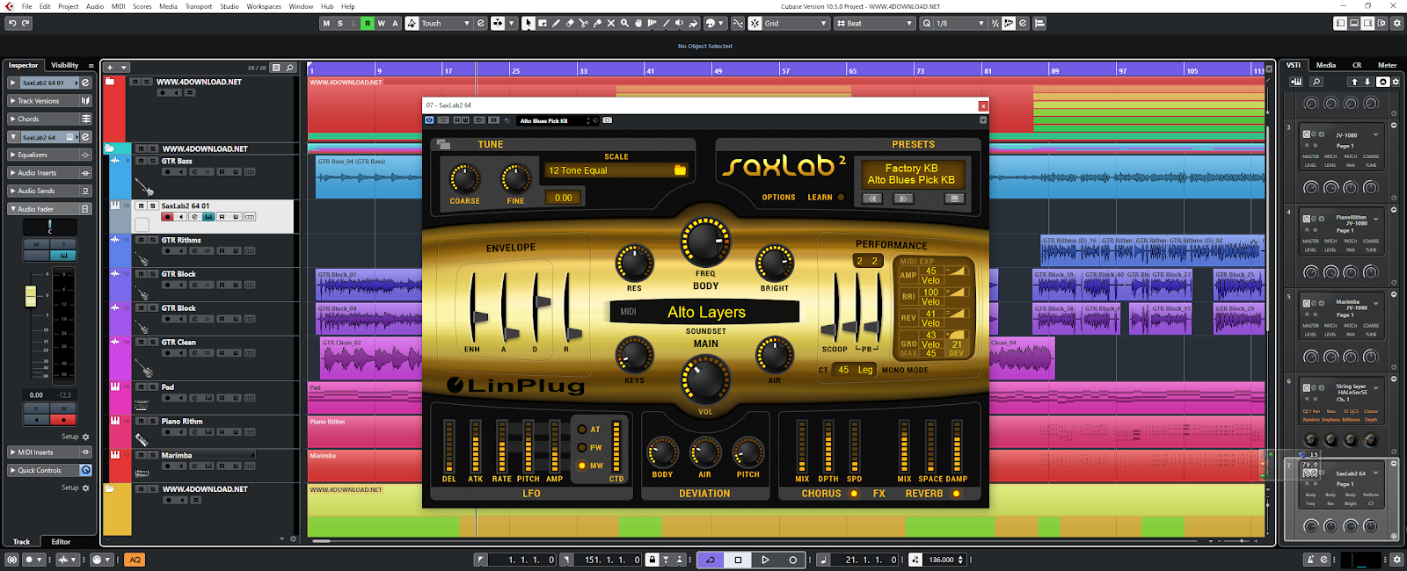Select the Glue tool
The image size is (1407, 571).
[x=597, y=23]
